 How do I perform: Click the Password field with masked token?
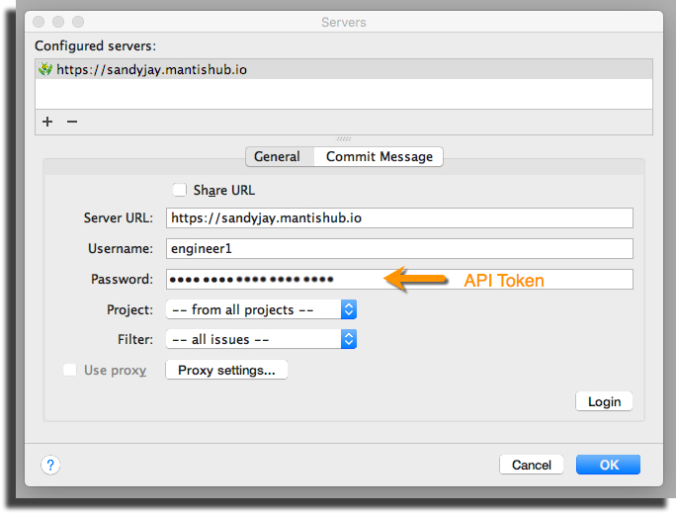[x=399, y=279]
